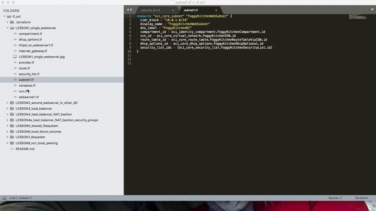This screenshot has height=211, width=376.
Task: Open variables.tf file
Action: click(x=27, y=86)
